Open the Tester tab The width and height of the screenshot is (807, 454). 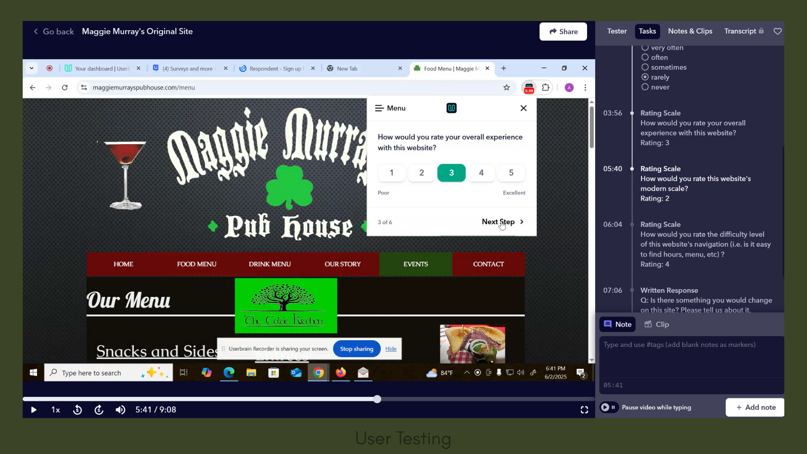click(617, 32)
